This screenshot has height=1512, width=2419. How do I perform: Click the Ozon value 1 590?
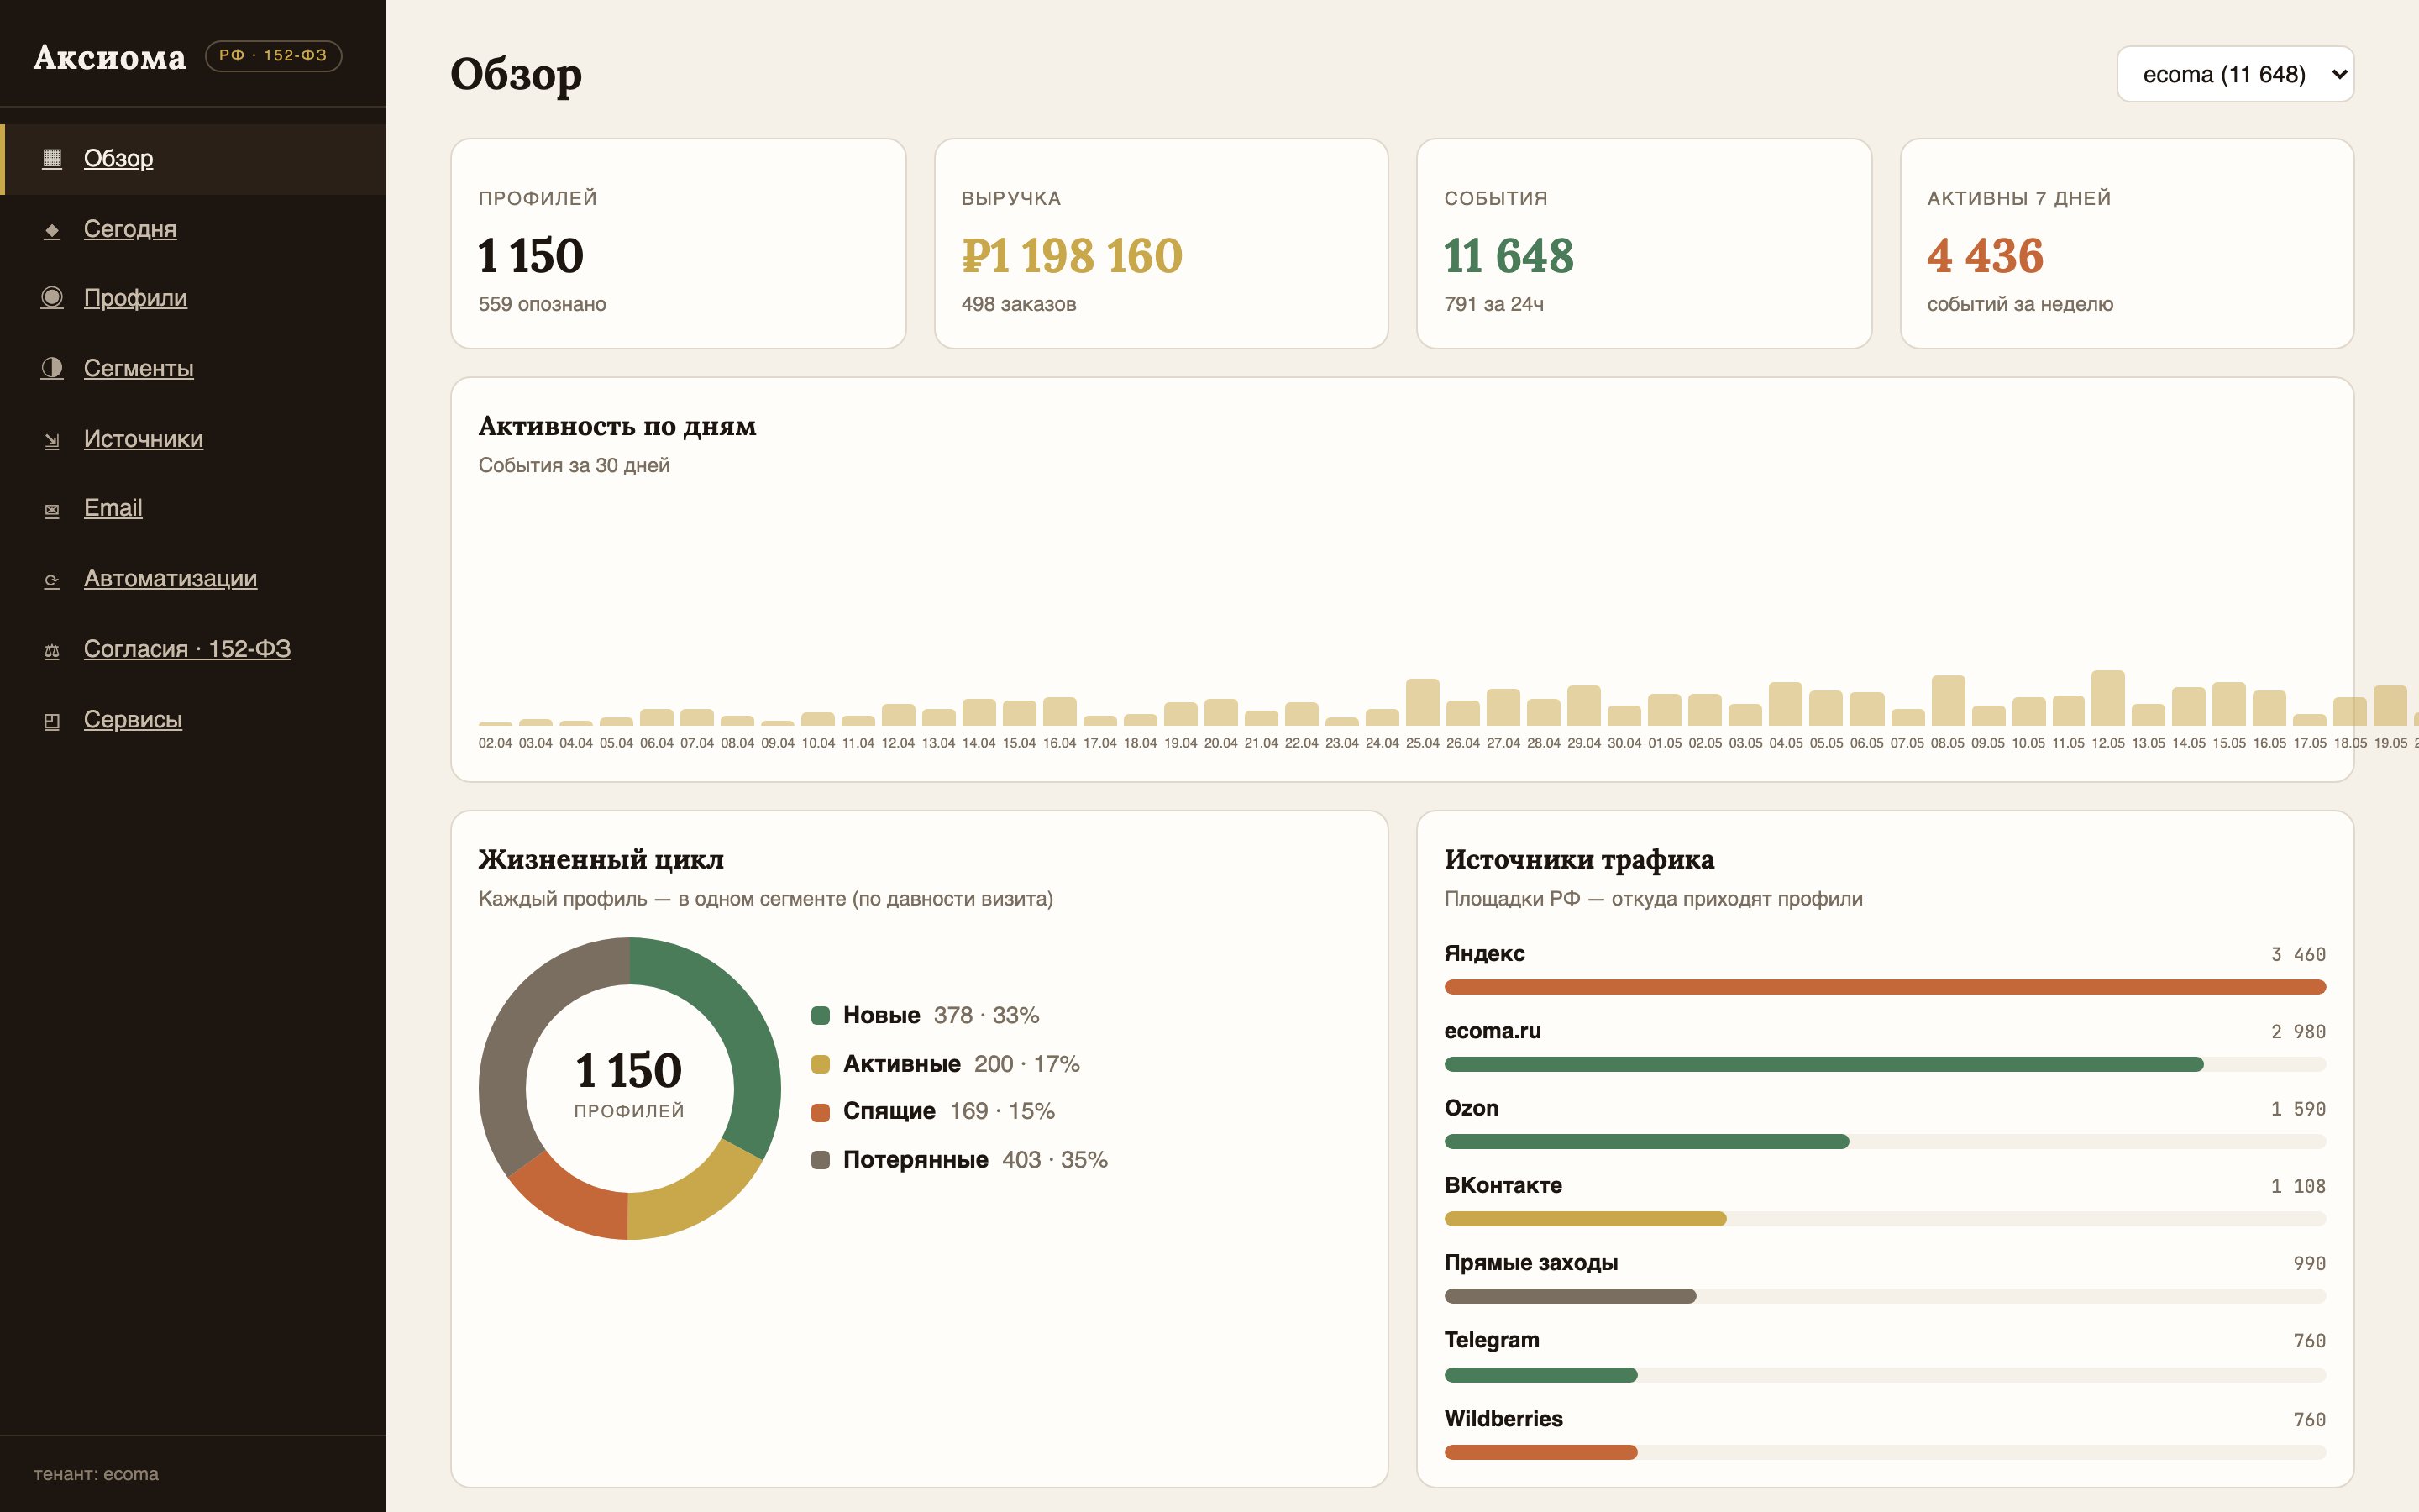tap(2298, 1108)
